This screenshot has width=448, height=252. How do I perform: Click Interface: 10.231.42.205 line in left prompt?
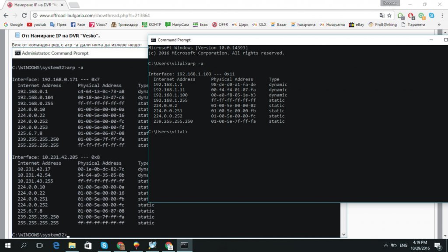tap(56, 157)
